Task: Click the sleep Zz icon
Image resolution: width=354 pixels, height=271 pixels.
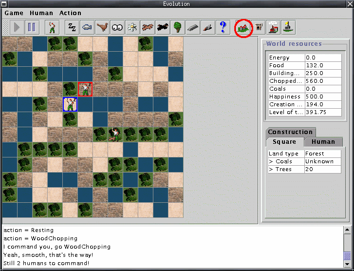Action: pos(72,27)
